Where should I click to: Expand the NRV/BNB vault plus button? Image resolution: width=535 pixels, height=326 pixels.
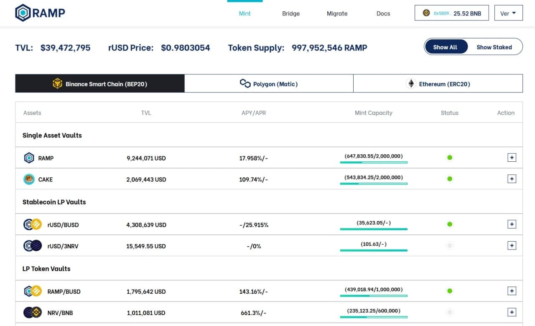click(512, 312)
